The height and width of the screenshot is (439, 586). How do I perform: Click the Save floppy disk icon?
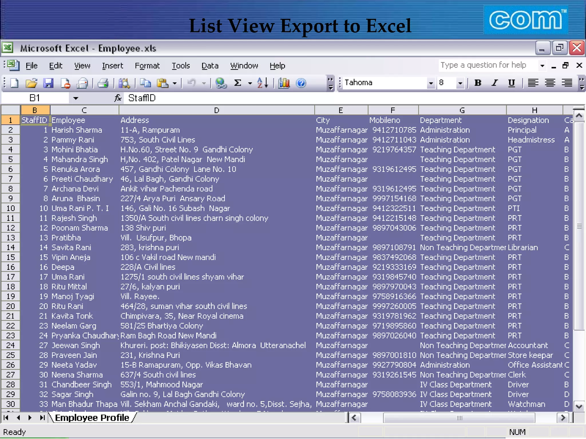[x=48, y=83]
